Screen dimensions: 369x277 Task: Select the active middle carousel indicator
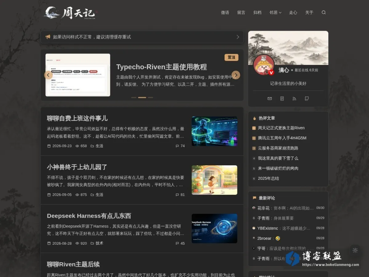point(142,98)
